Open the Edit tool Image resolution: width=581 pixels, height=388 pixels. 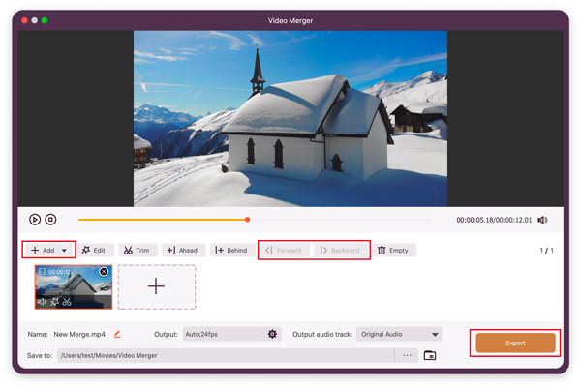94,251
